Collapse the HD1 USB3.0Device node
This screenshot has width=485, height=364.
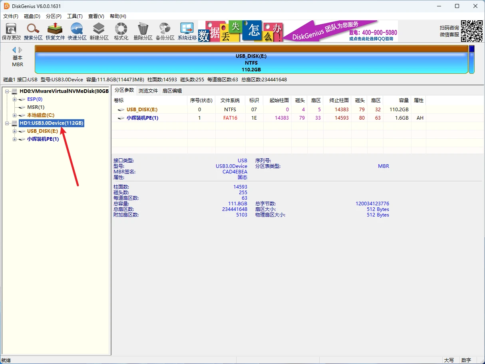[7, 123]
